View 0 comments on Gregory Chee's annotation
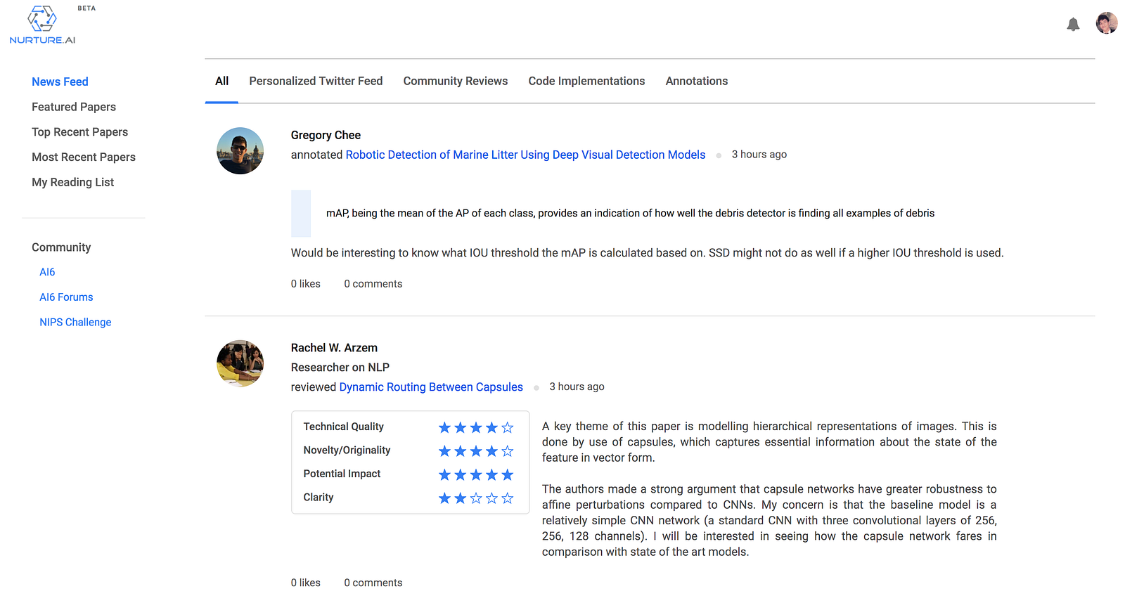This screenshot has height=603, width=1125. 373,284
